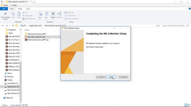Click the Cancel button in setup dialog

[123, 77]
